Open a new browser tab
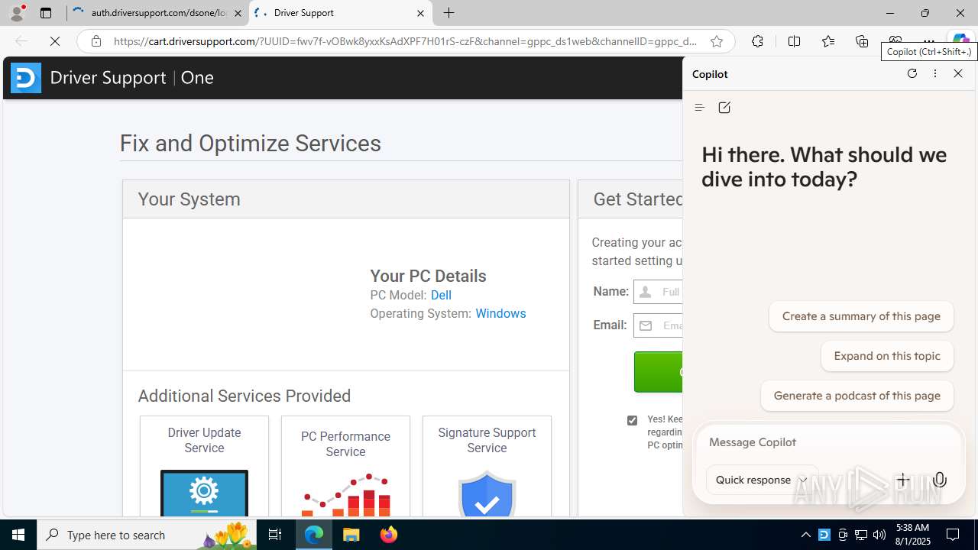Image resolution: width=978 pixels, height=550 pixels. pyautogui.click(x=449, y=13)
